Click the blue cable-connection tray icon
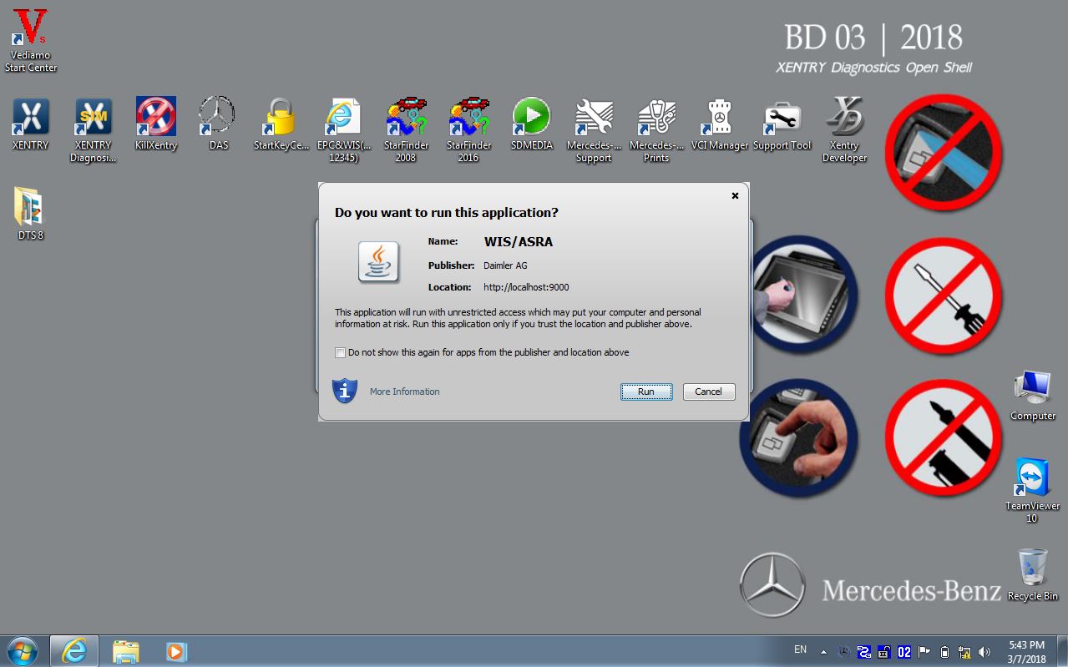Viewport: 1068px width, 667px height. [x=864, y=652]
